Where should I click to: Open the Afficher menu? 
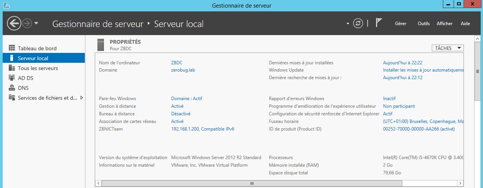[444, 24]
